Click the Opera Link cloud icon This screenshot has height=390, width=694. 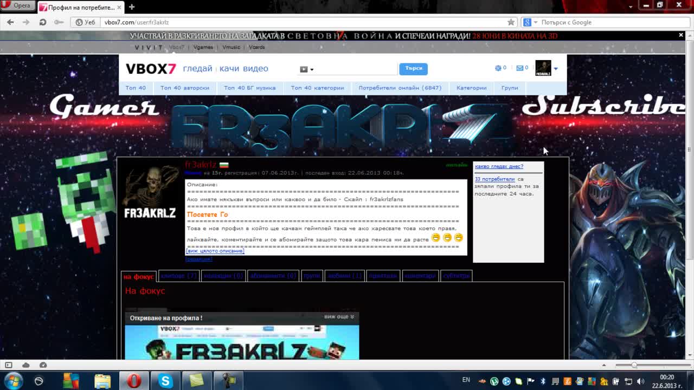click(x=25, y=365)
